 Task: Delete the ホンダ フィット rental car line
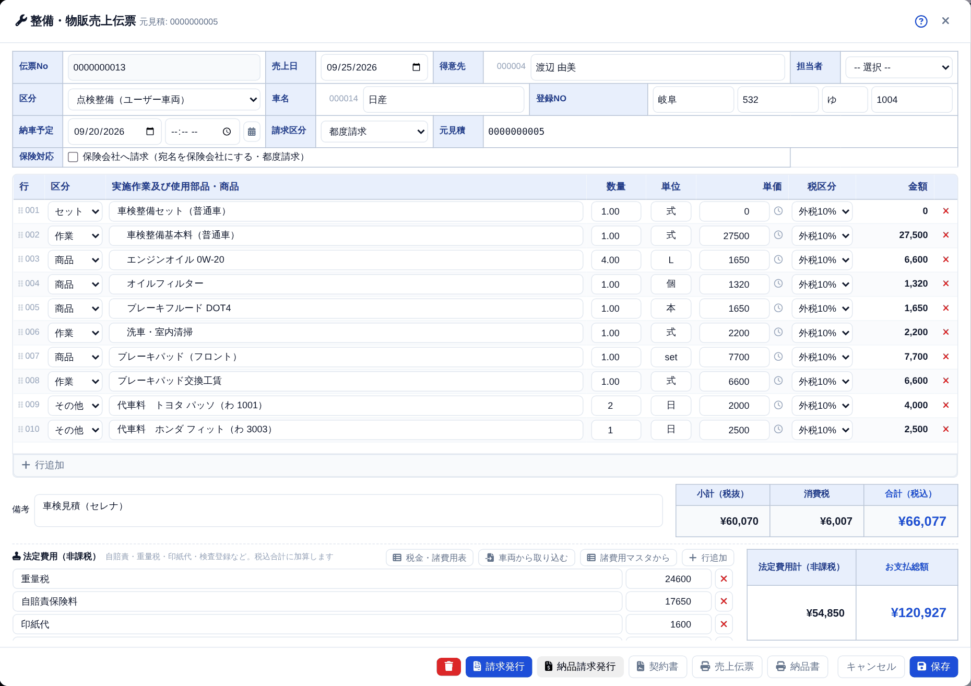(945, 429)
